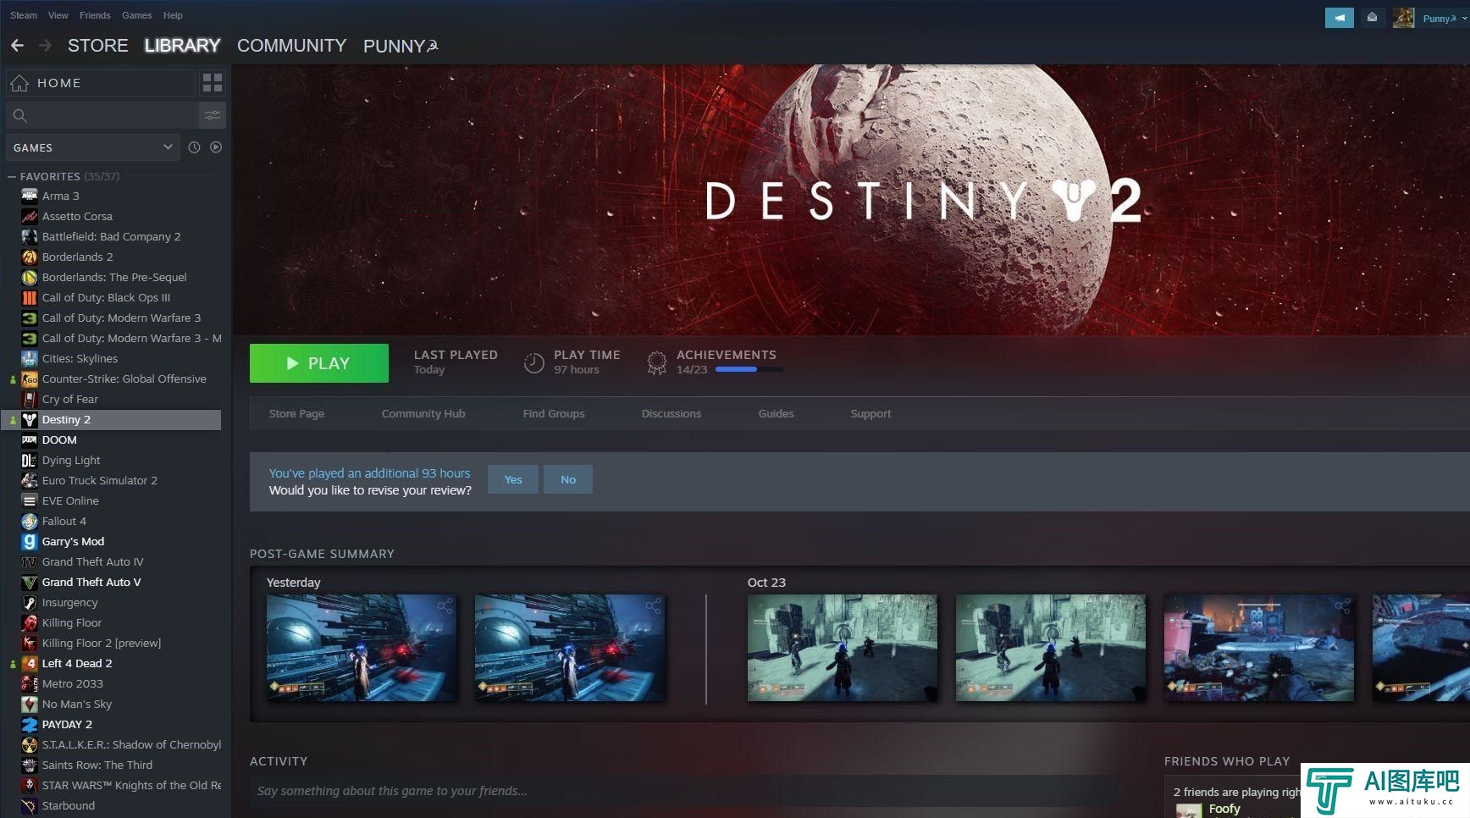
Task: Select the PAYDAY 2 icon
Action: tap(30, 724)
